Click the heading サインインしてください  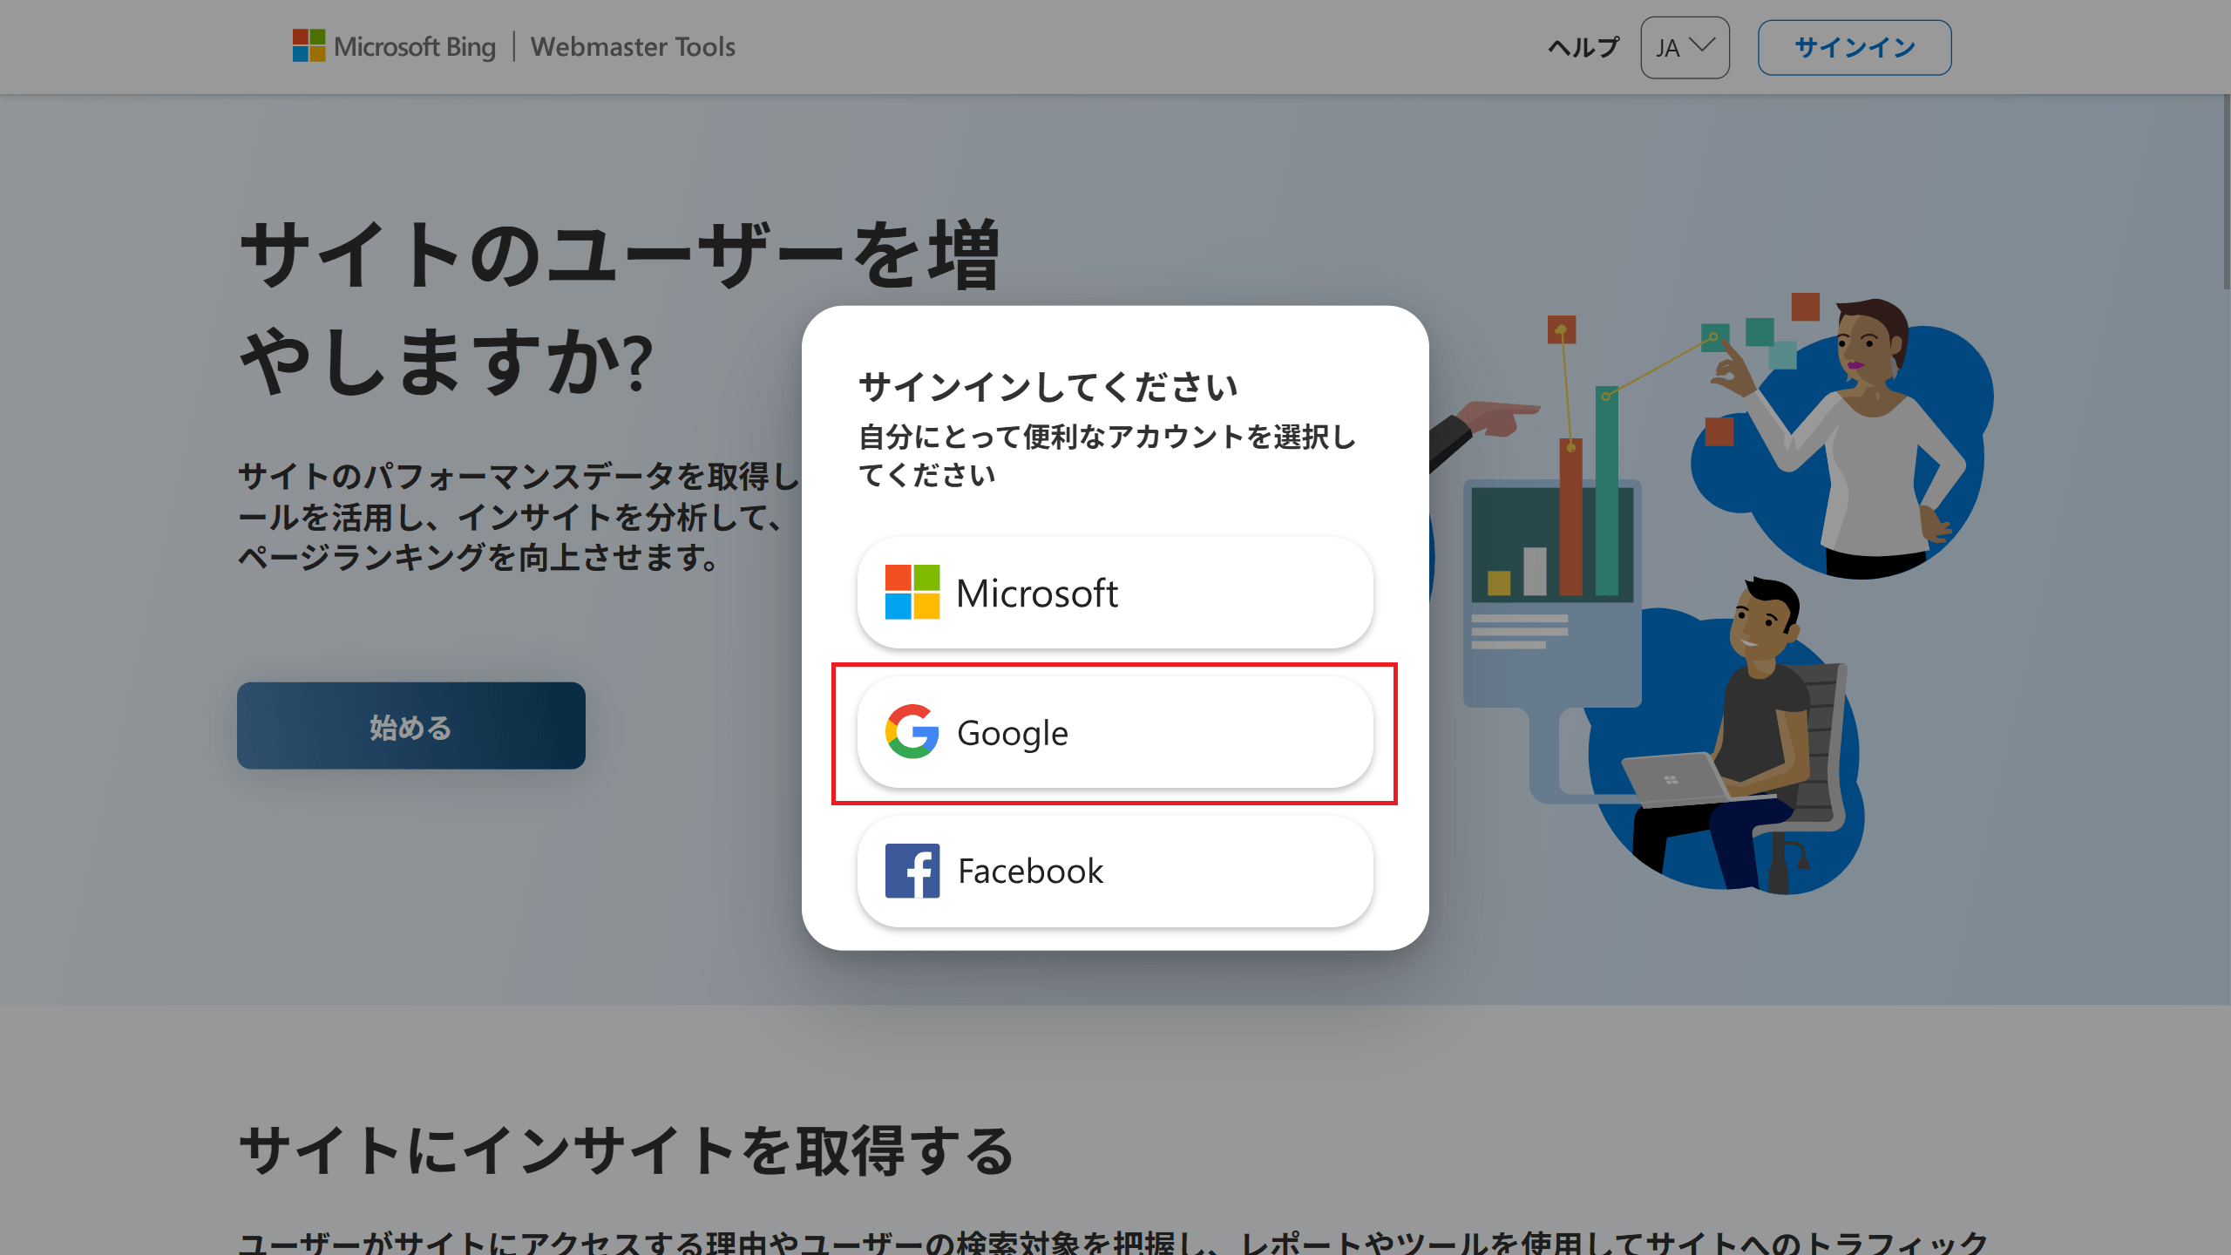[x=1048, y=387]
